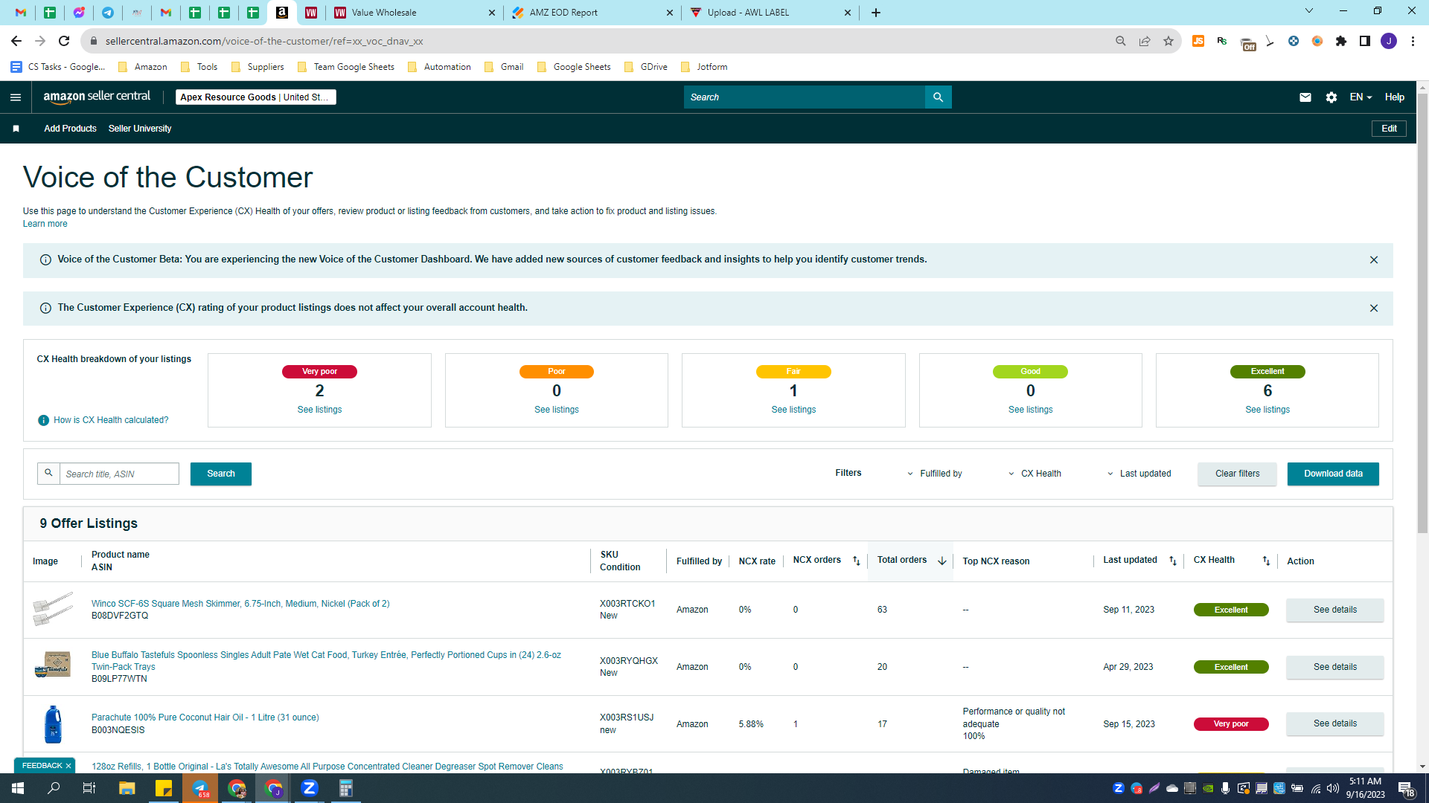Open Chrome extensions puzzle icon
The height and width of the screenshot is (803, 1429).
click(1341, 42)
